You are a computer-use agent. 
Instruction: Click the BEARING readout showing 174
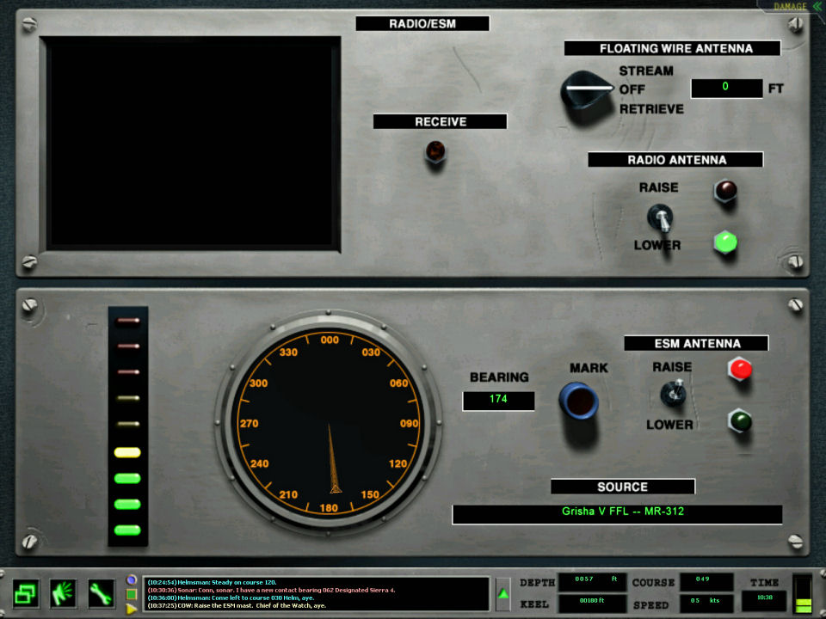(x=498, y=400)
